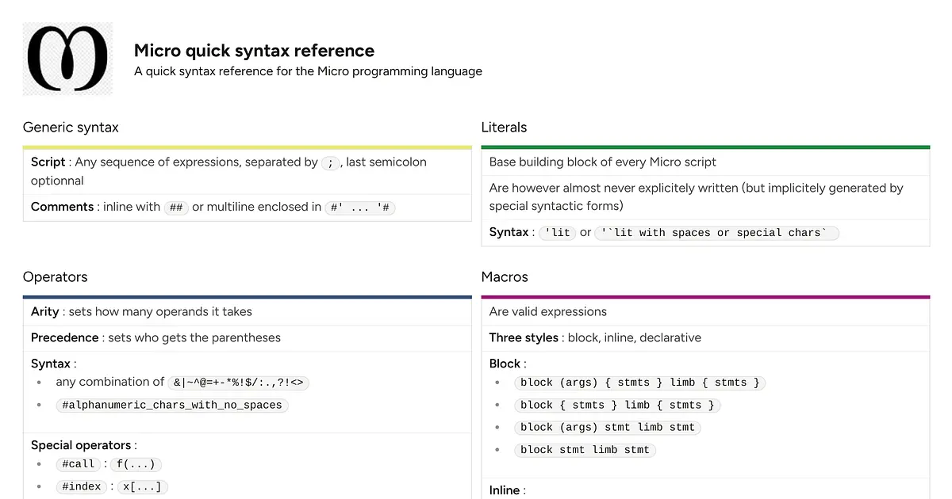Click the "block (args) { stmts } limb { stmts }" chip

point(639,383)
